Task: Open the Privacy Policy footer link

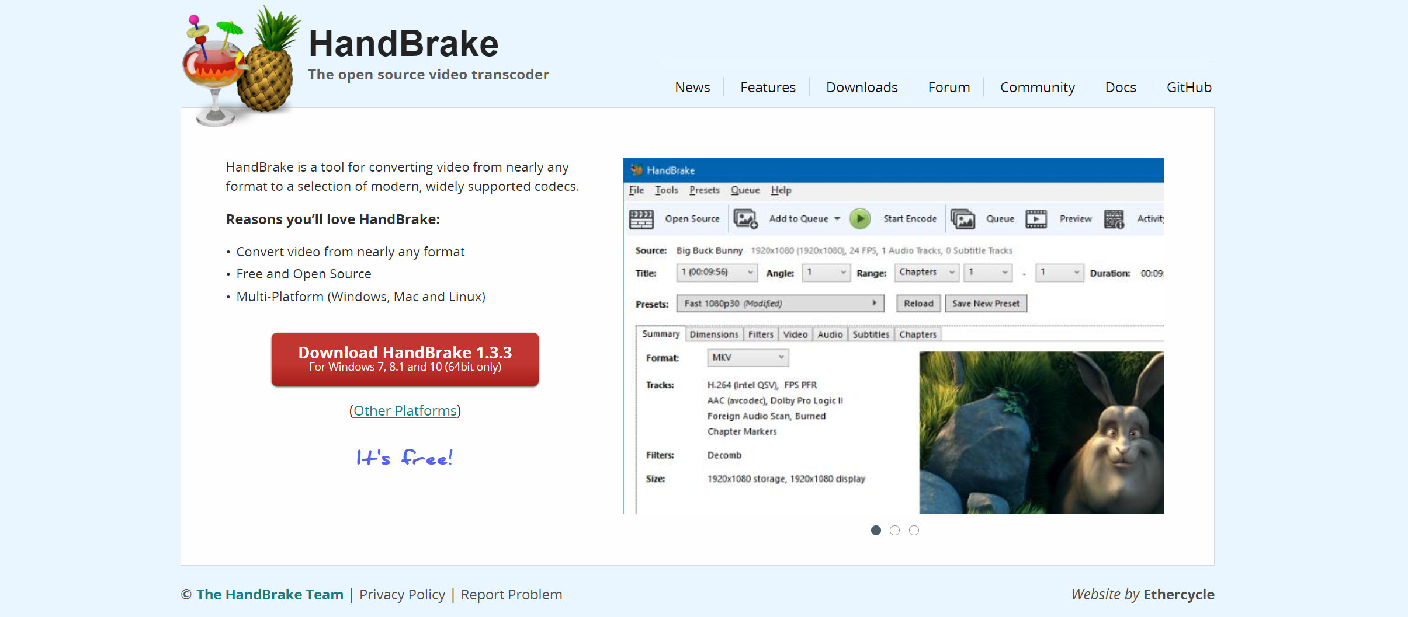Action: tap(402, 595)
